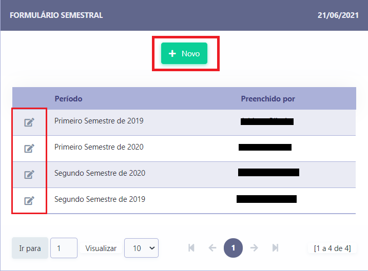Go to the first page arrow
Image resolution: width=368 pixels, height=271 pixels.
pos(191,248)
